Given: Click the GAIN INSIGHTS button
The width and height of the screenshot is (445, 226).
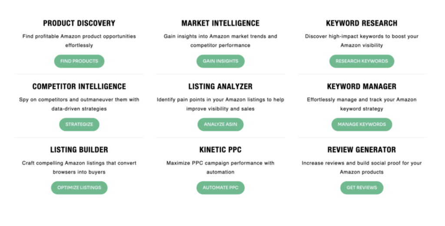Looking at the screenshot, I should (x=220, y=61).
